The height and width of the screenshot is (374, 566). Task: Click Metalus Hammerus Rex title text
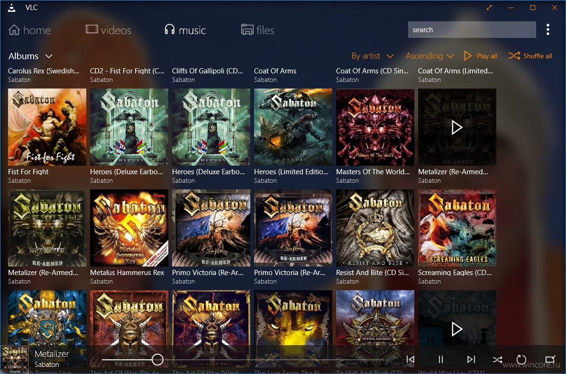pyautogui.click(x=127, y=273)
